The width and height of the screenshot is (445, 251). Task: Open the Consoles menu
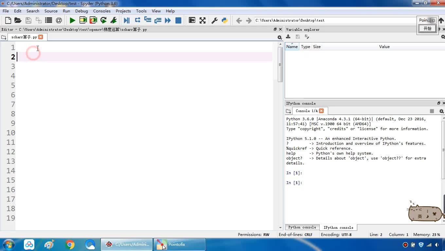pos(102,11)
